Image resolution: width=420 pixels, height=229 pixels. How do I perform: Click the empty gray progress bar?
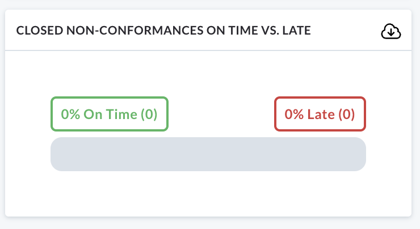[208, 154]
